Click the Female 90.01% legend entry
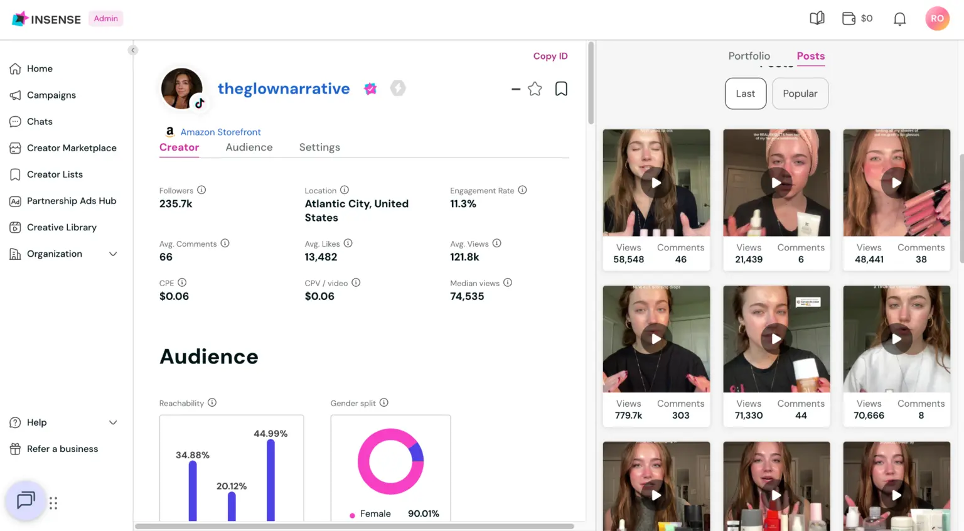Image resolution: width=964 pixels, height=531 pixels. 394,513
